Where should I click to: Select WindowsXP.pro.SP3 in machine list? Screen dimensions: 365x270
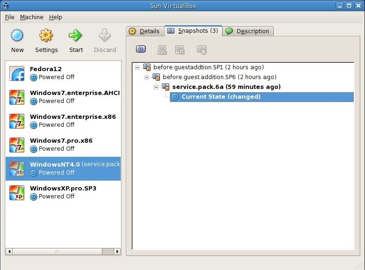pyautogui.click(x=63, y=193)
